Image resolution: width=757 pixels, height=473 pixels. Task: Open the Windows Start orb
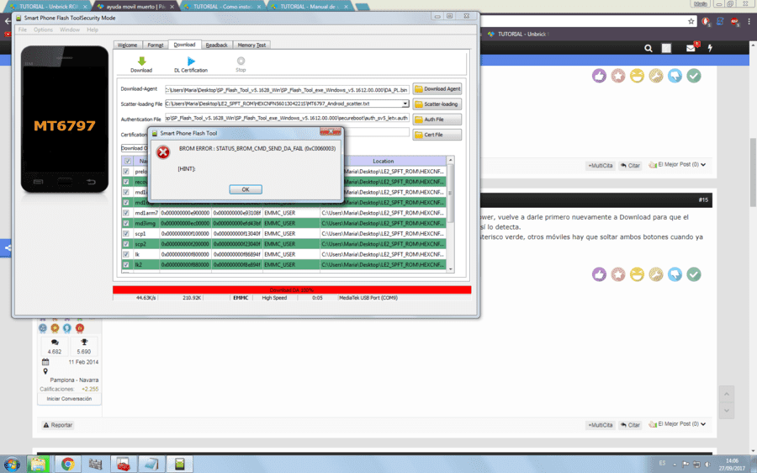tap(11, 465)
